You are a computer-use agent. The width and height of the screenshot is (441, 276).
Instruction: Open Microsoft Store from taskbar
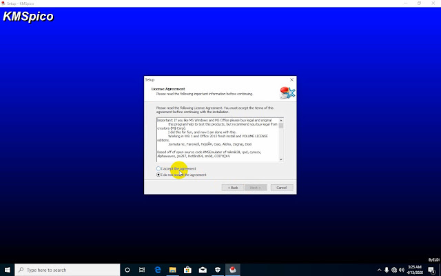point(187,270)
